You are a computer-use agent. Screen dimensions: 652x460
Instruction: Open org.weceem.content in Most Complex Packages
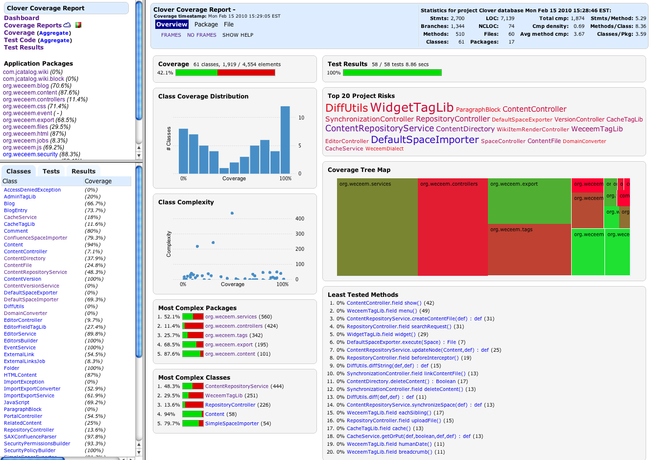pyautogui.click(x=230, y=354)
